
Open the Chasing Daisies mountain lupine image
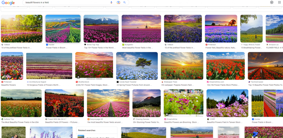point(146,103)
